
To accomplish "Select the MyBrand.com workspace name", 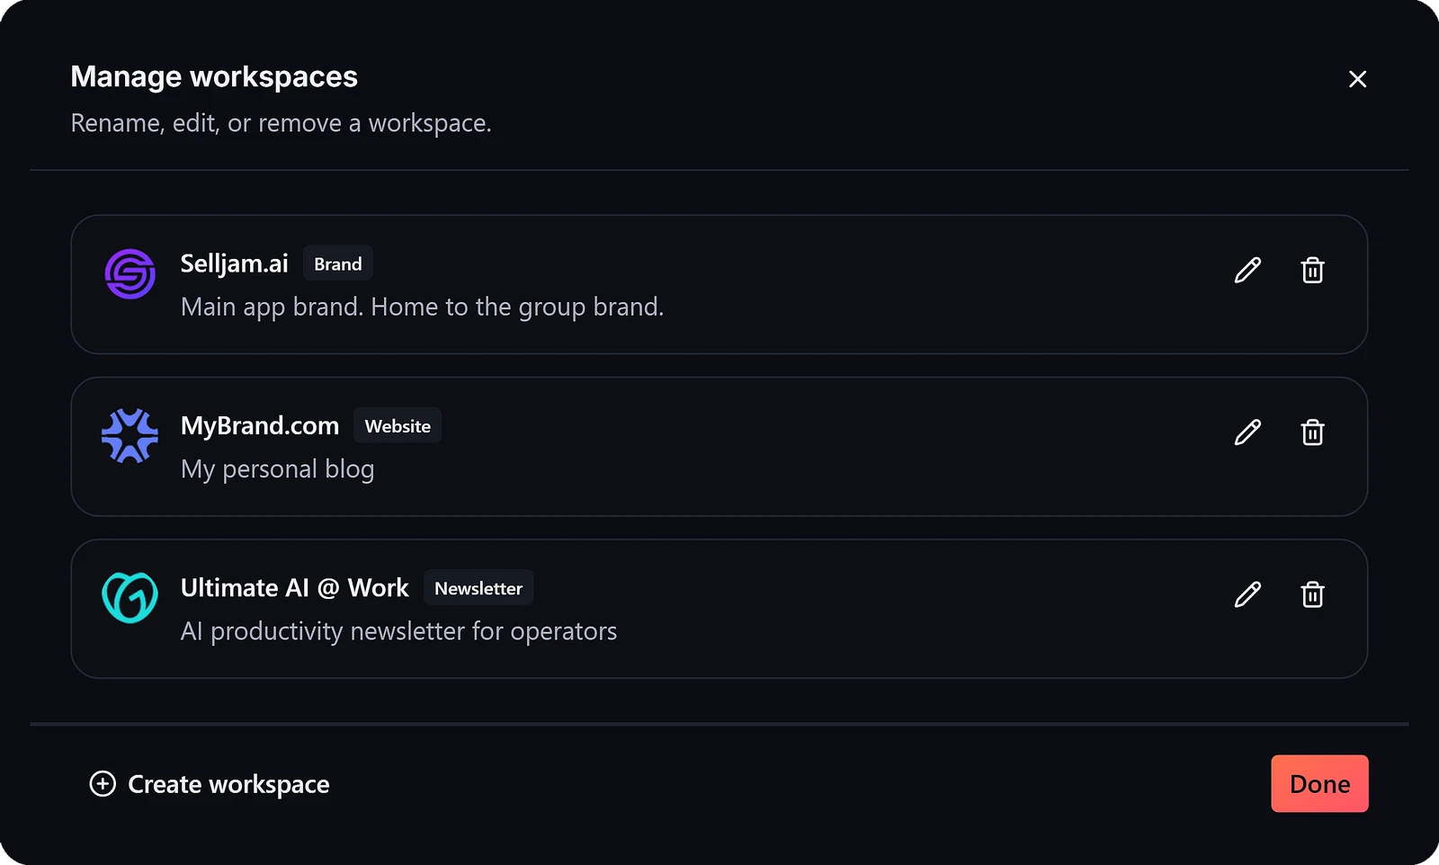I will (260, 426).
